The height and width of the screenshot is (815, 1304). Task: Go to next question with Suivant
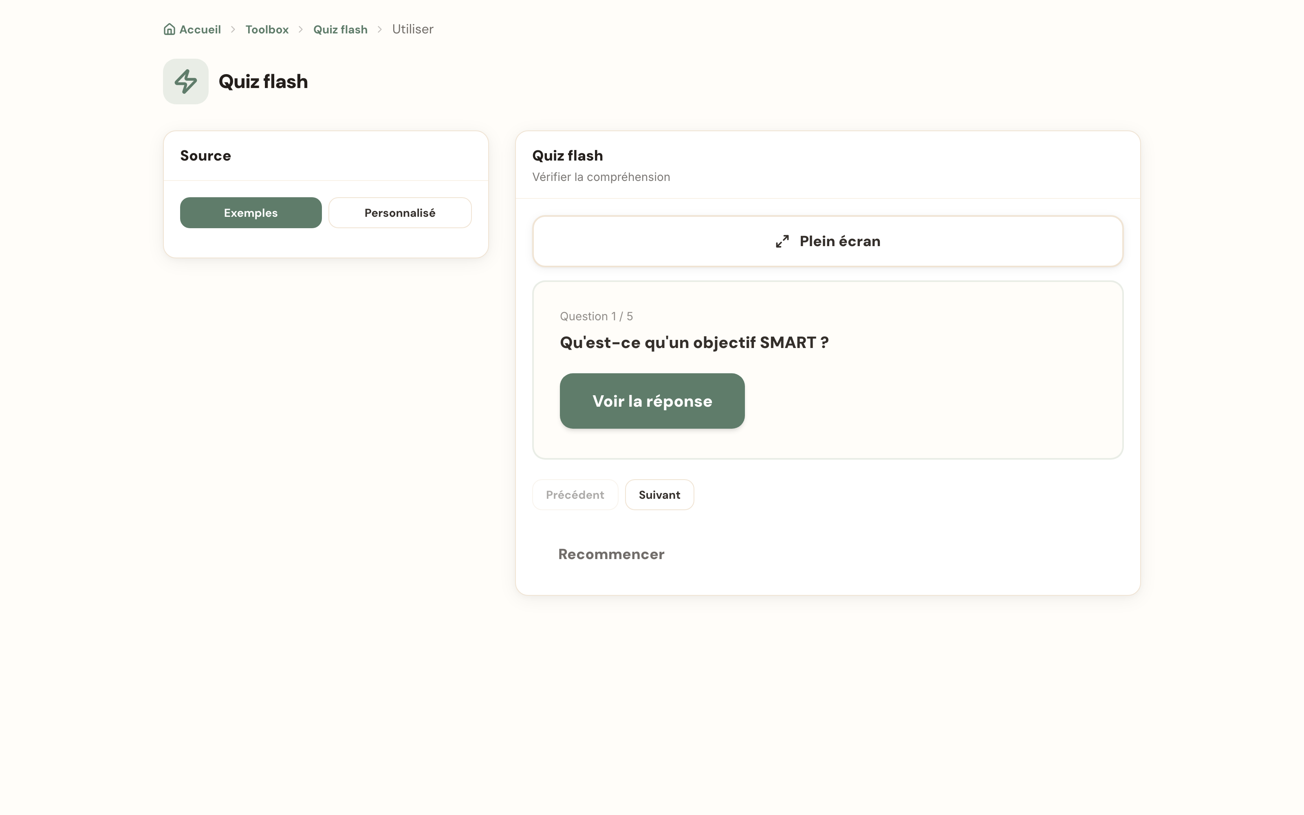pyautogui.click(x=659, y=495)
